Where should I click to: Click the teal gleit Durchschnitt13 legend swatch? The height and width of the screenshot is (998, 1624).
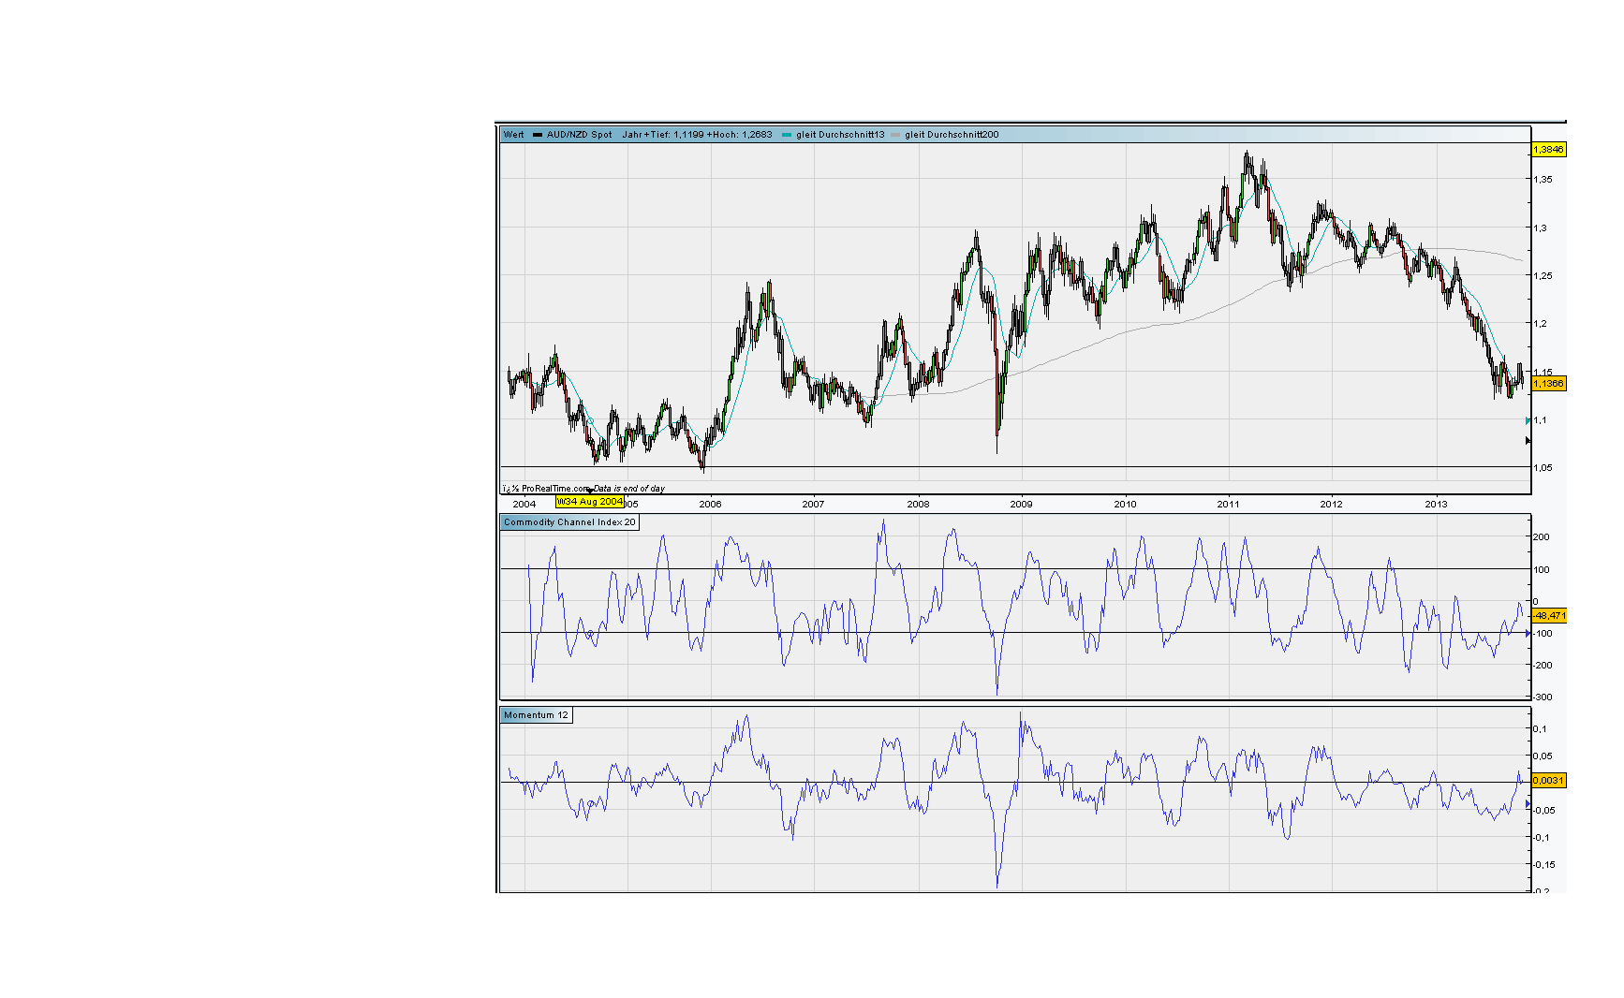click(x=787, y=135)
